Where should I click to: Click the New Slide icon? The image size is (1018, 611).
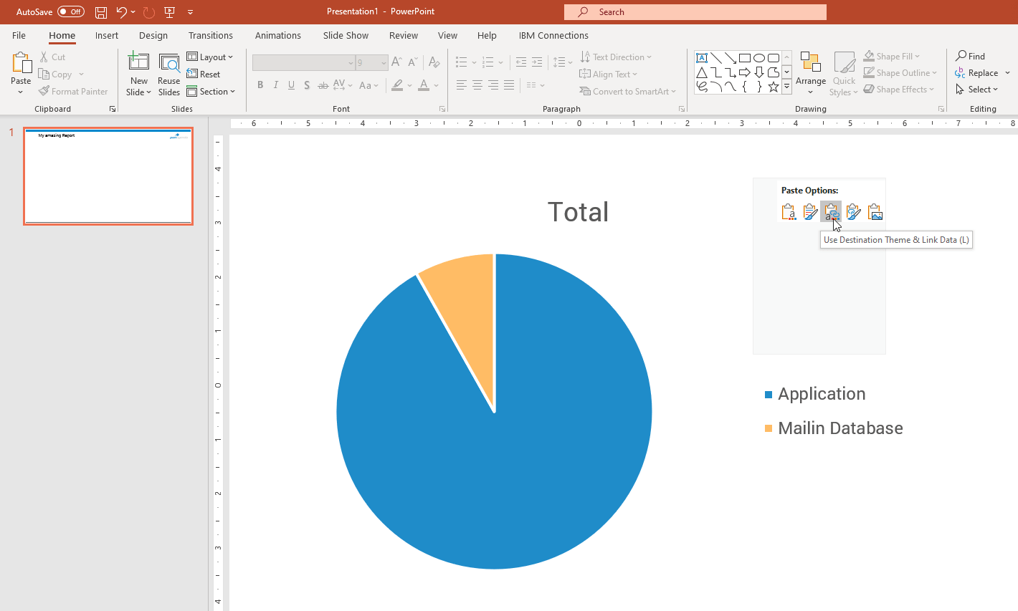138,63
